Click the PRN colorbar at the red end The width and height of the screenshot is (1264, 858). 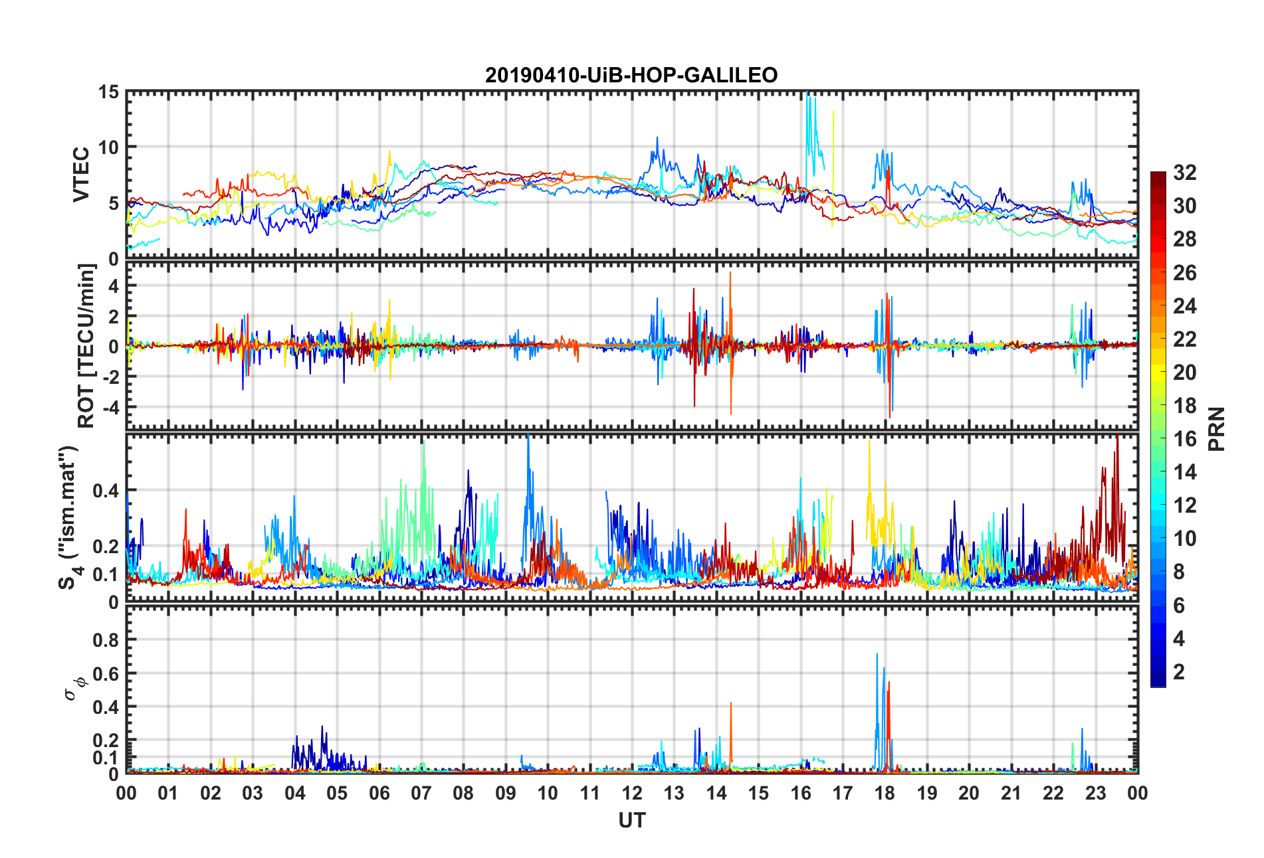point(1158,178)
